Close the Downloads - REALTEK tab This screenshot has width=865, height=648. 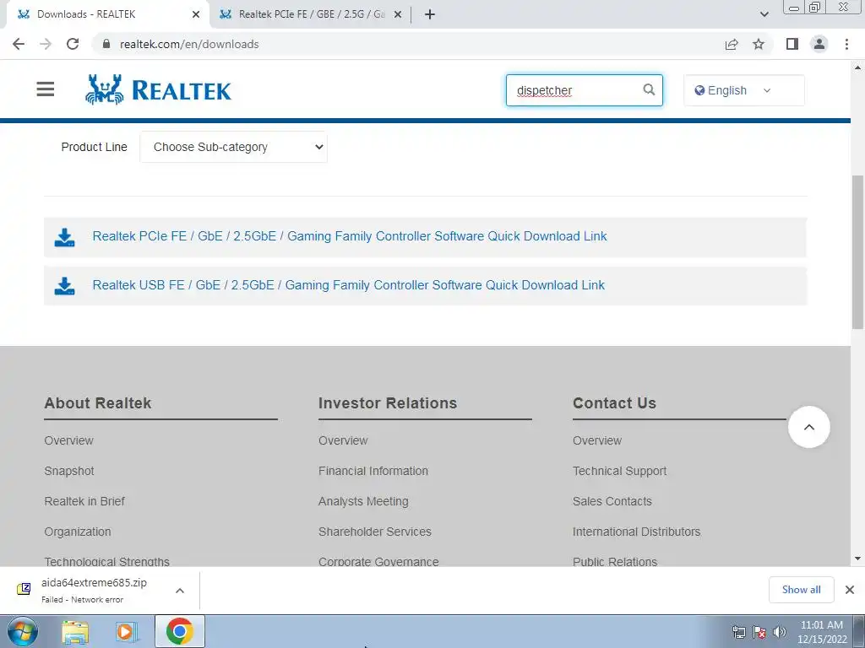pyautogui.click(x=196, y=14)
